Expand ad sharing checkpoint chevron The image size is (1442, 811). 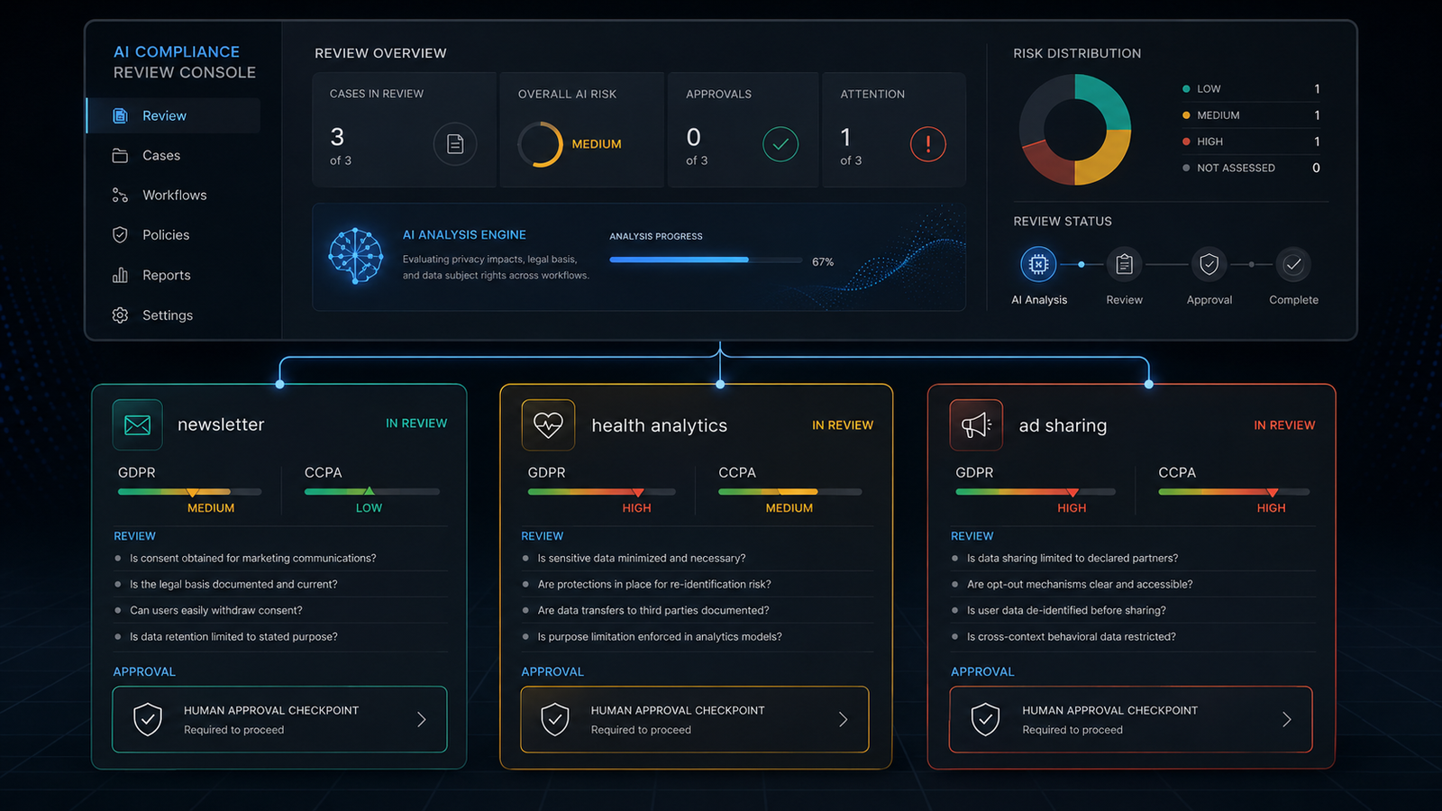coord(1287,719)
